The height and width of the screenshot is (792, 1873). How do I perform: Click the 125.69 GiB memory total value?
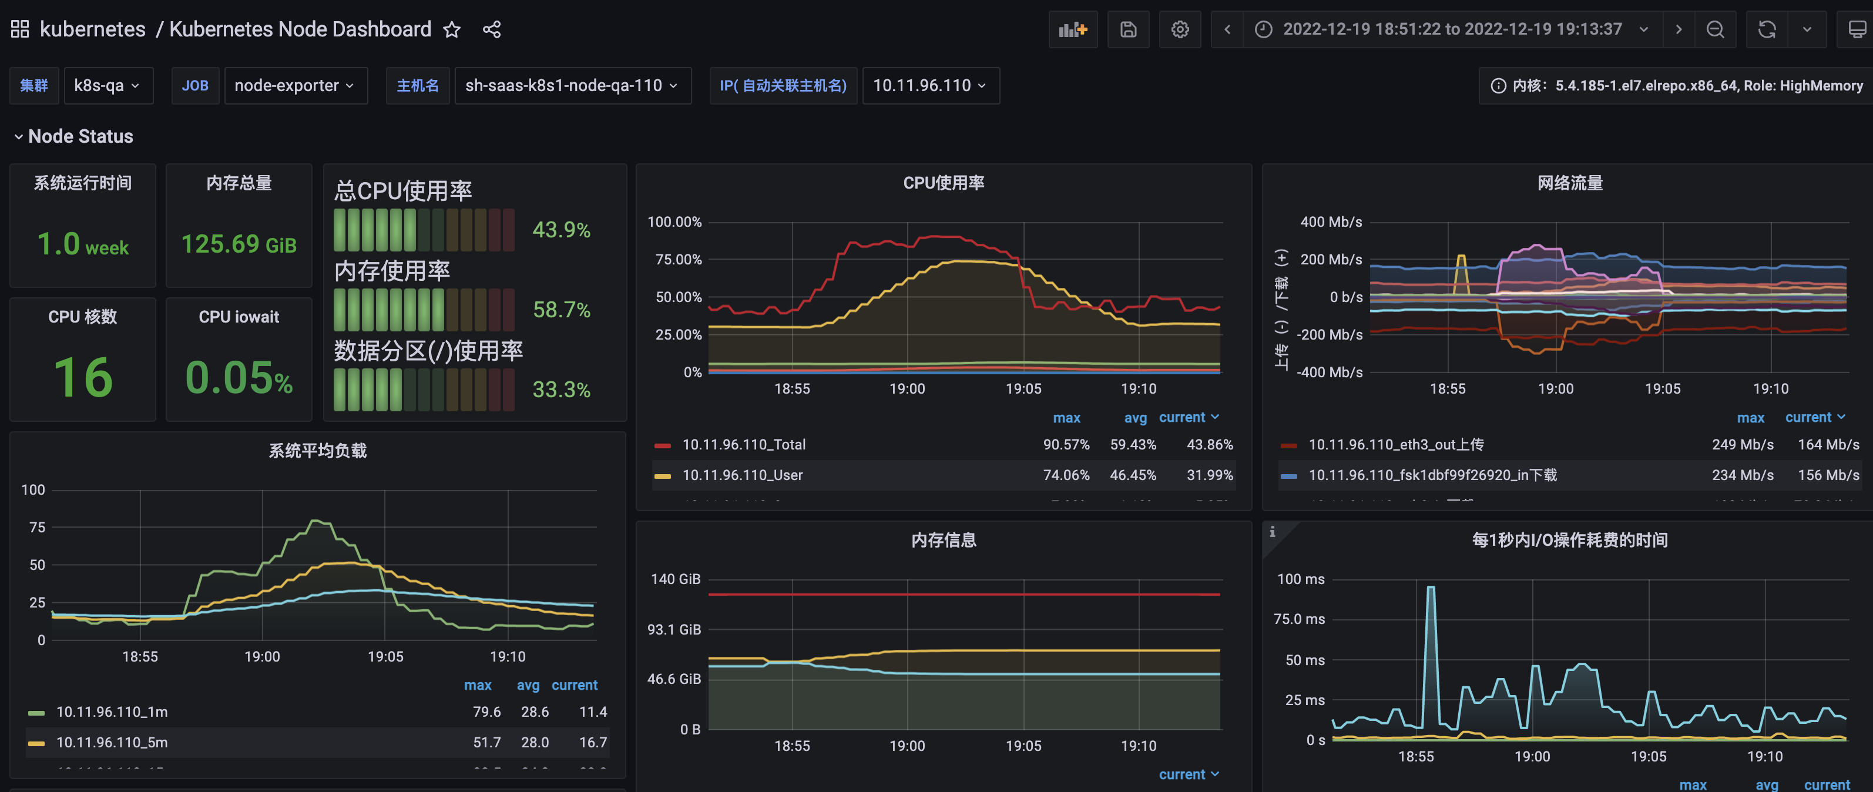click(239, 244)
